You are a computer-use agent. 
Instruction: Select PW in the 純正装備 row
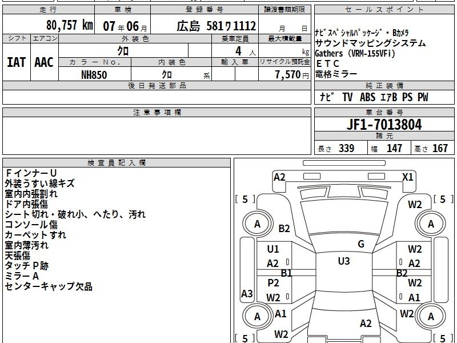(x=423, y=97)
